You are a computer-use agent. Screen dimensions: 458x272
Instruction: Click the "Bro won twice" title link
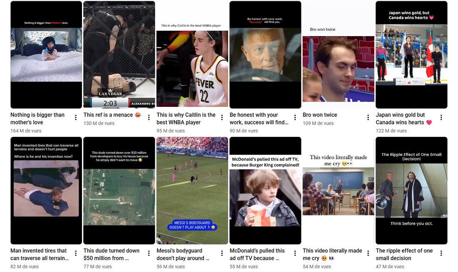tap(320, 115)
